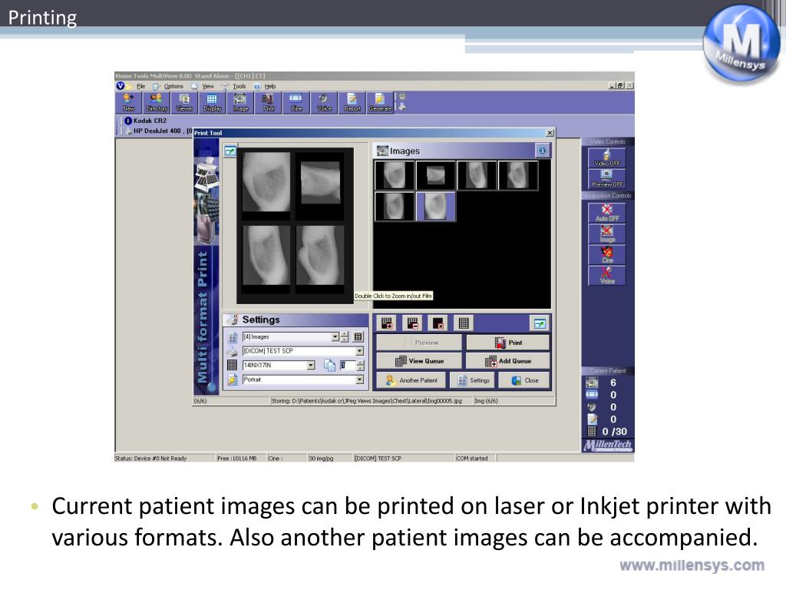Click the Vision Tools V logo icon
Viewport: 786px width, 590px height.
tap(121, 86)
